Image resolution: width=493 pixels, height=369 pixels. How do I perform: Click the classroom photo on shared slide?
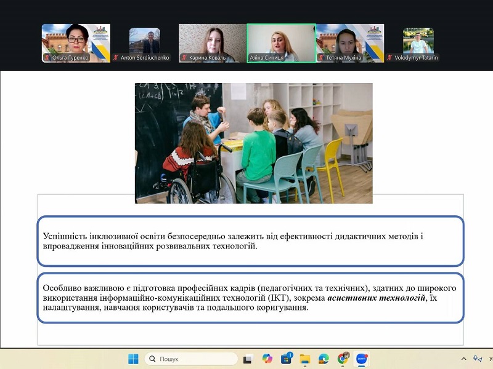(253, 143)
